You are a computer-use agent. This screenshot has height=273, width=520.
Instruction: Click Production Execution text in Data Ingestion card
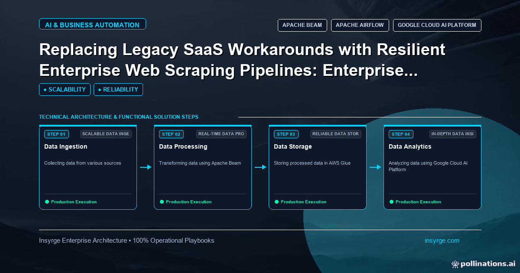[x=74, y=202]
